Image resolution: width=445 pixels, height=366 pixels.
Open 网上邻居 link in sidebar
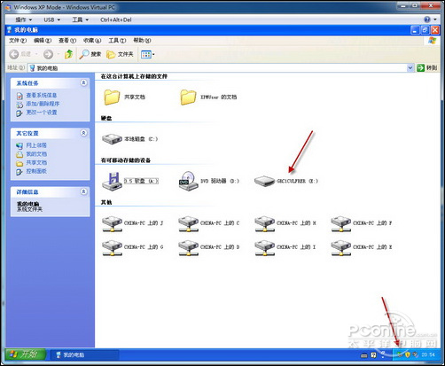(x=36, y=145)
